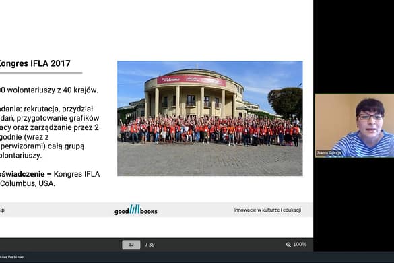Click the 100% zoom level label
Image resolution: width=394 pixels, height=263 pixels.
point(300,244)
